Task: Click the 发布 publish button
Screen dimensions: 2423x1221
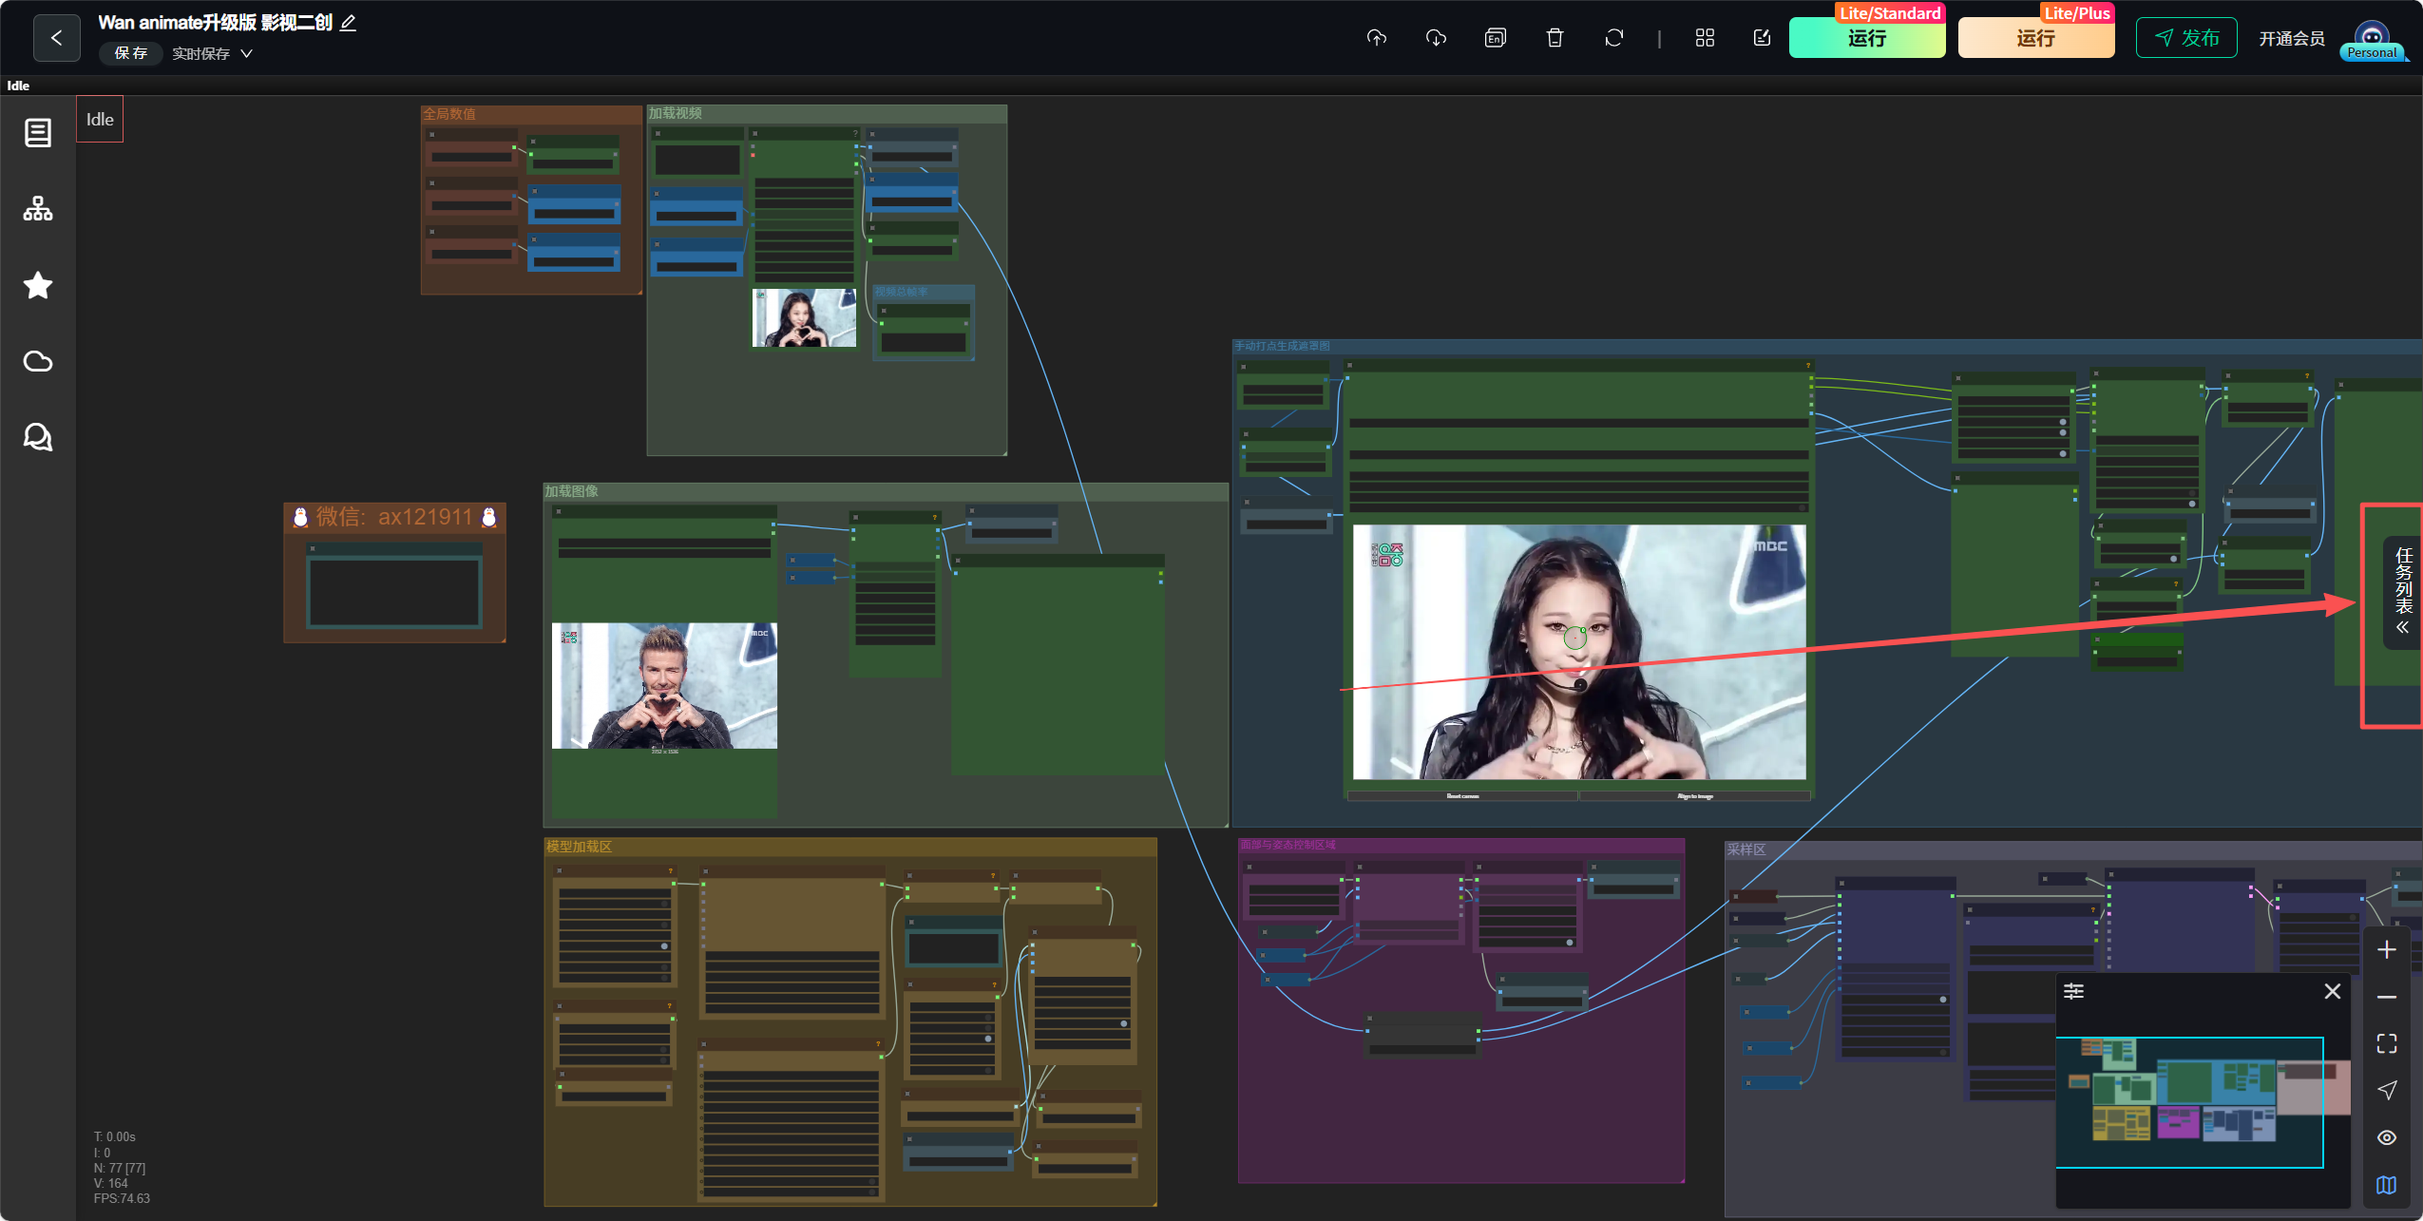Action: [x=2186, y=38]
